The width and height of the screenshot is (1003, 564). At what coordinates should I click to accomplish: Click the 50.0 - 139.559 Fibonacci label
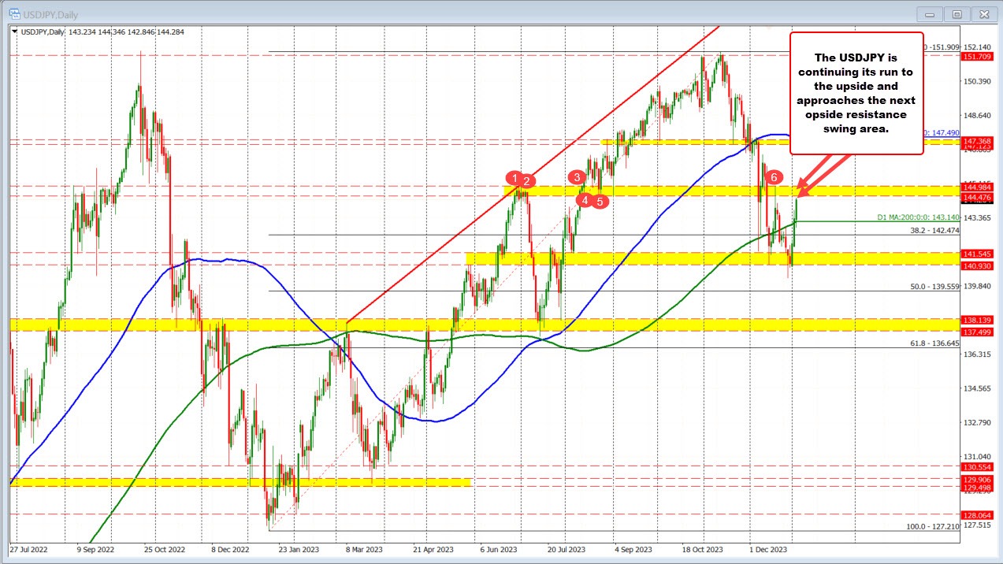coord(934,287)
